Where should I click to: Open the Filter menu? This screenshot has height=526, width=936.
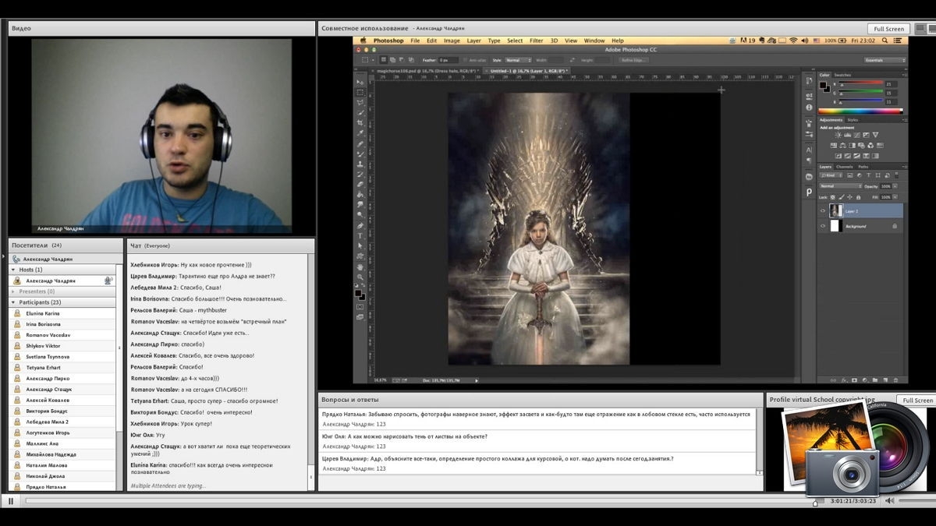[537, 41]
